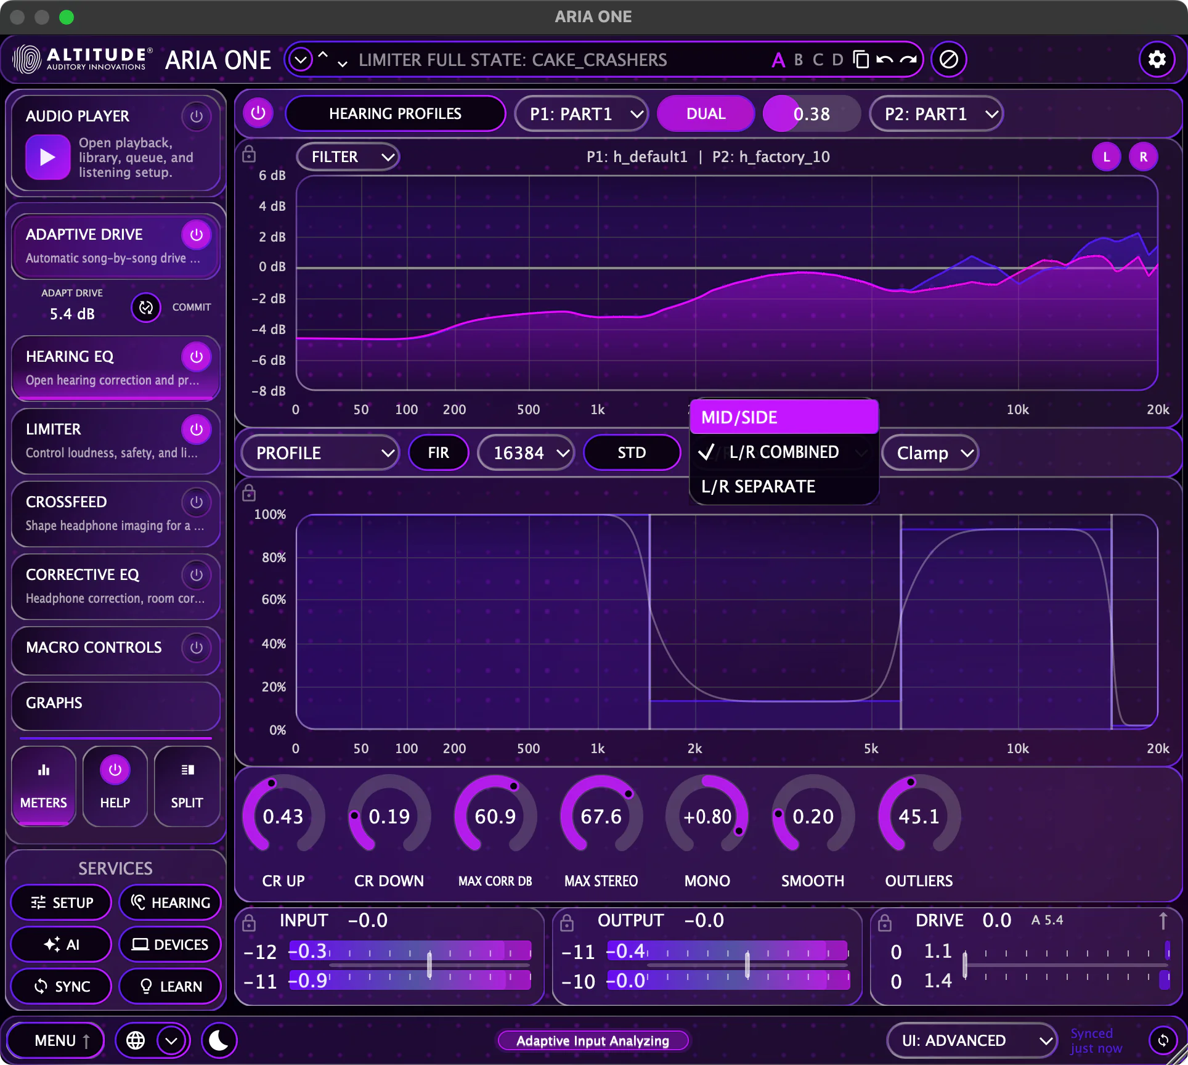The image size is (1188, 1065).
Task: Open FILTER dropdown
Action: pos(348,157)
